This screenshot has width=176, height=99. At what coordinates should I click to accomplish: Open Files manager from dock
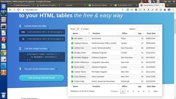(x=4, y=20)
